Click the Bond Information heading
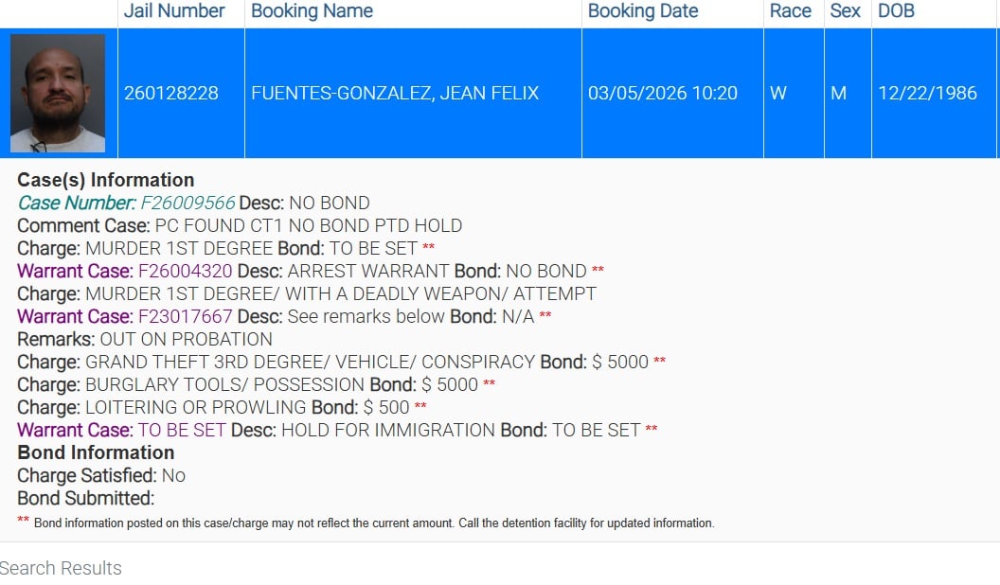This screenshot has height=585, width=1000. point(96,452)
